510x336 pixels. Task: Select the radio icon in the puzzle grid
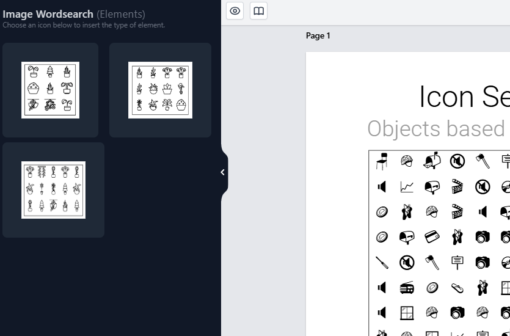pyautogui.click(x=407, y=288)
